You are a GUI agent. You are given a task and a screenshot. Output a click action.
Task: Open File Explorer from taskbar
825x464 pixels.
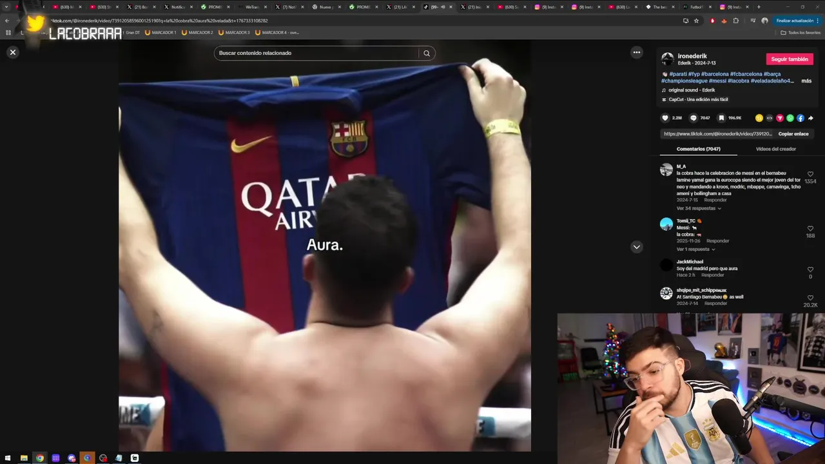click(x=24, y=458)
